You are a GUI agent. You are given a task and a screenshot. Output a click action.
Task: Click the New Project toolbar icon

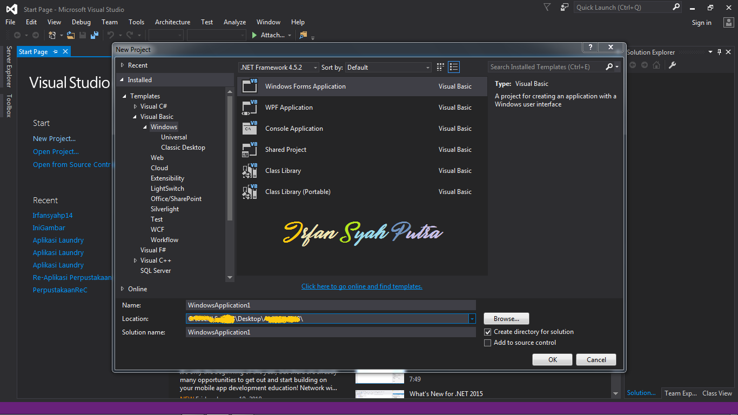(x=52, y=35)
